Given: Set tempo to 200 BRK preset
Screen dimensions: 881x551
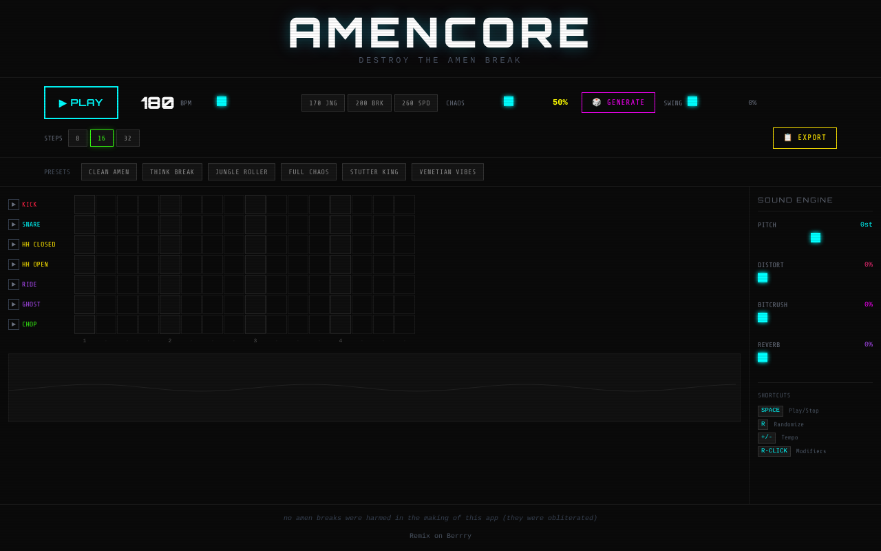Looking at the screenshot, I should (370, 103).
